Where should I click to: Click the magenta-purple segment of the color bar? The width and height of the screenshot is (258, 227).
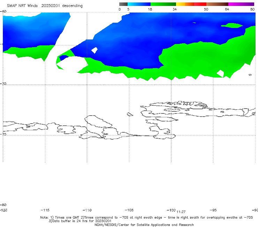pyautogui.click(x=241, y=4)
